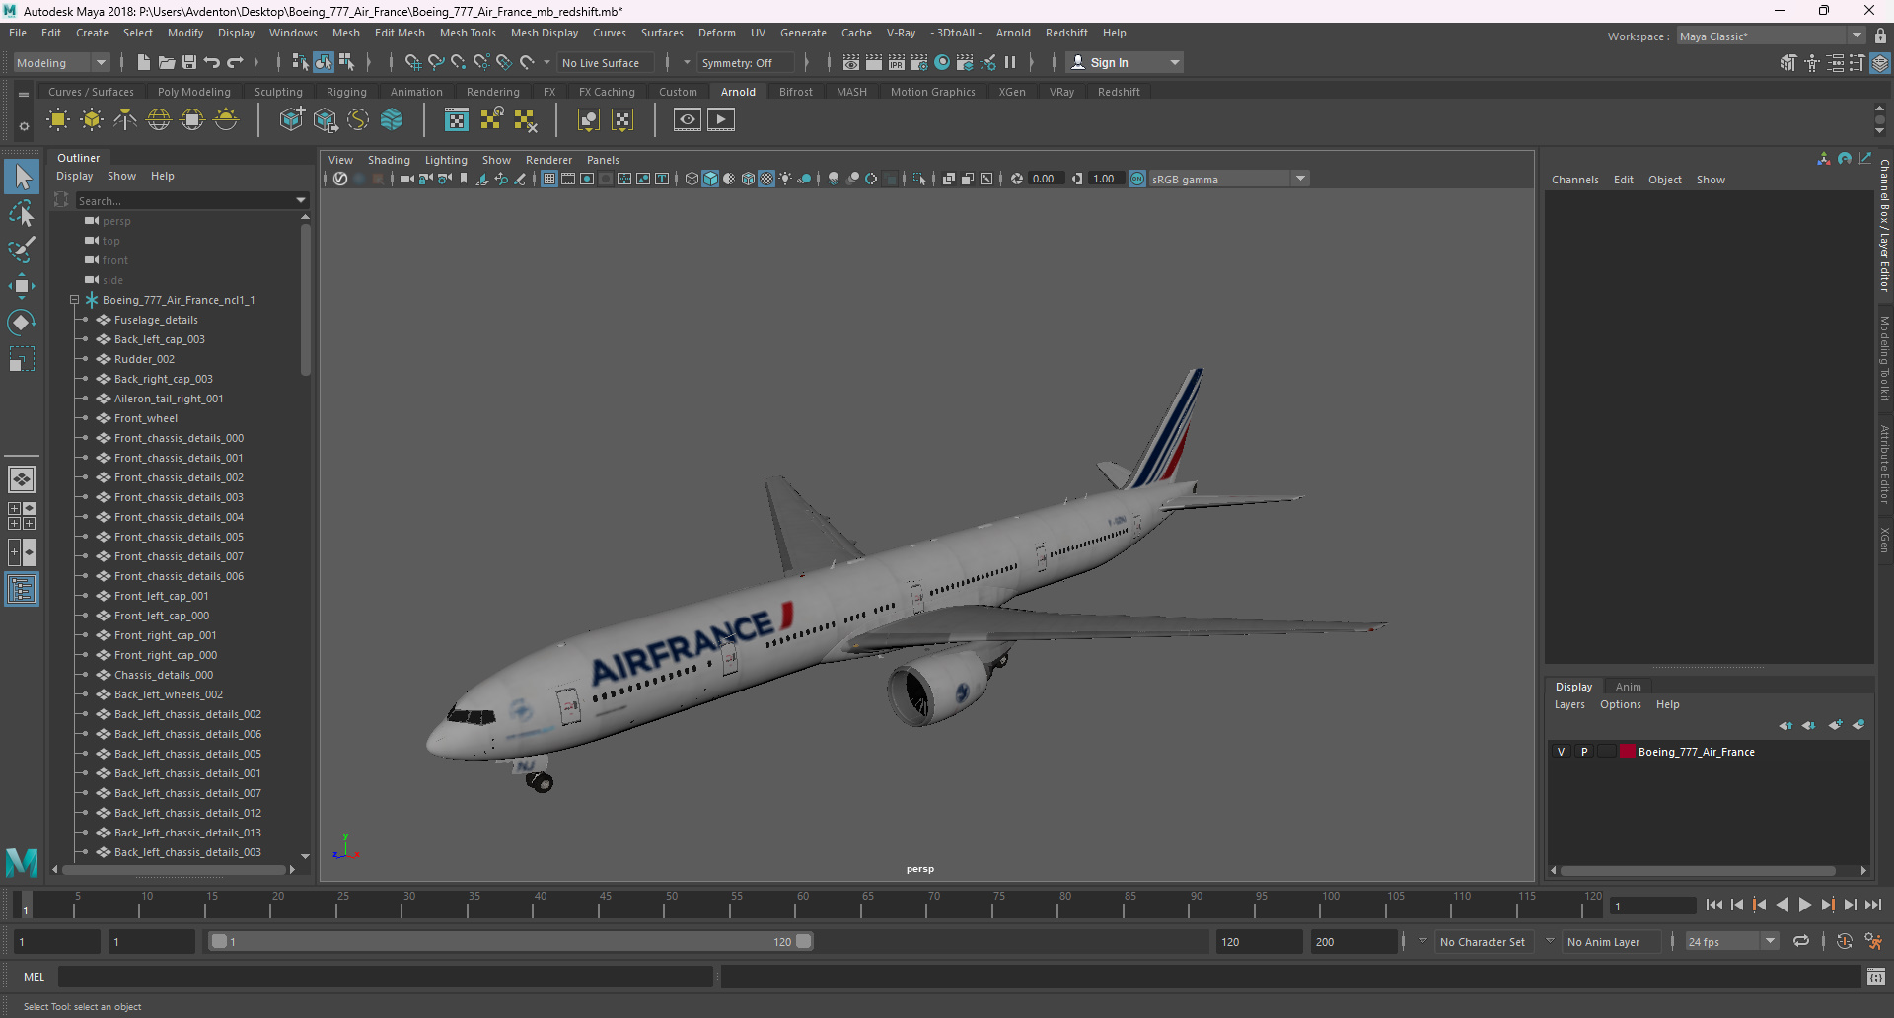
Task: Open the Sign In dropdown arrow
Action: pyautogui.click(x=1174, y=62)
